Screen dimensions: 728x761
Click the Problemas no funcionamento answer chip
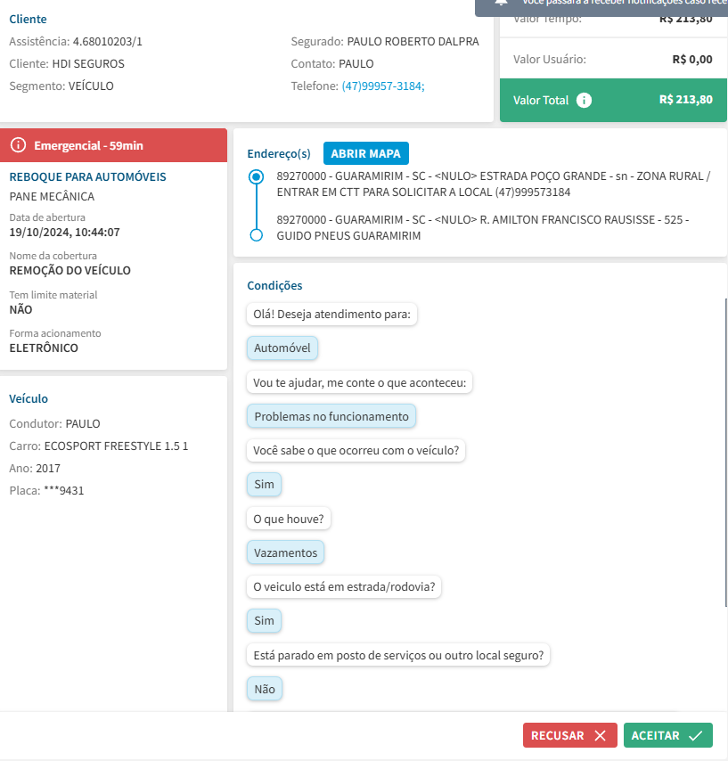tap(331, 416)
